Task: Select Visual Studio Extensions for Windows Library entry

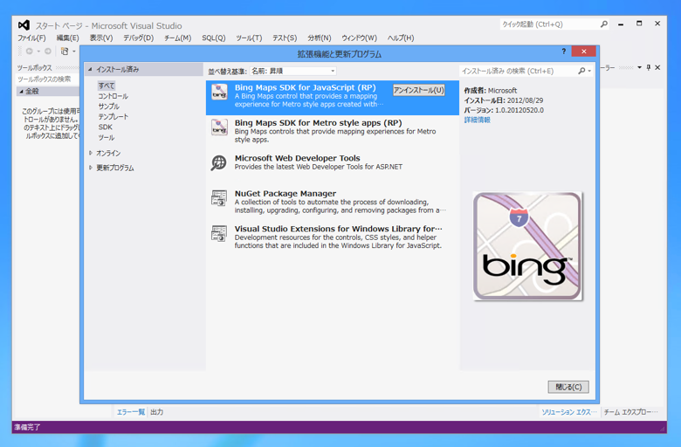Action: coord(333,237)
